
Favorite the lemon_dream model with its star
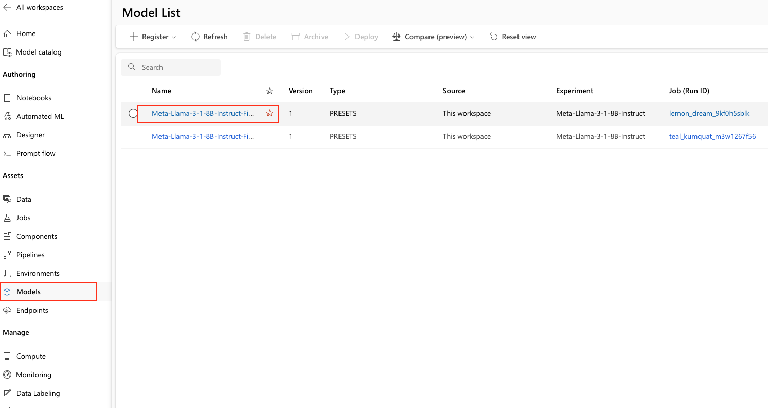[270, 113]
